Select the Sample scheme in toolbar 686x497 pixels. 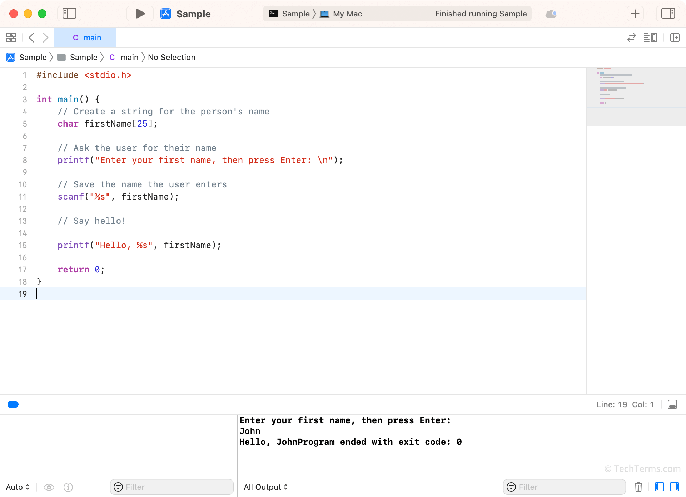click(x=296, y=14)
